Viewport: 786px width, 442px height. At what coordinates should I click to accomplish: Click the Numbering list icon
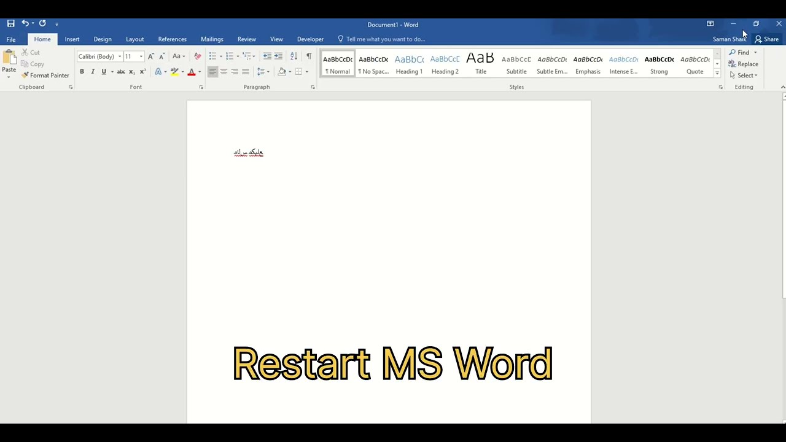pos(230,56)
